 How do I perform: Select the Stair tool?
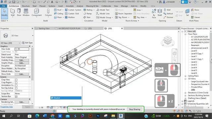click(x=87, y=18)
